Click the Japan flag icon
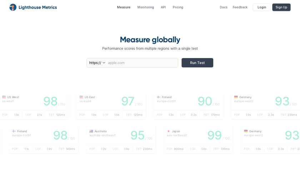Viewport: 300px width, 169px height. point(169,131)
